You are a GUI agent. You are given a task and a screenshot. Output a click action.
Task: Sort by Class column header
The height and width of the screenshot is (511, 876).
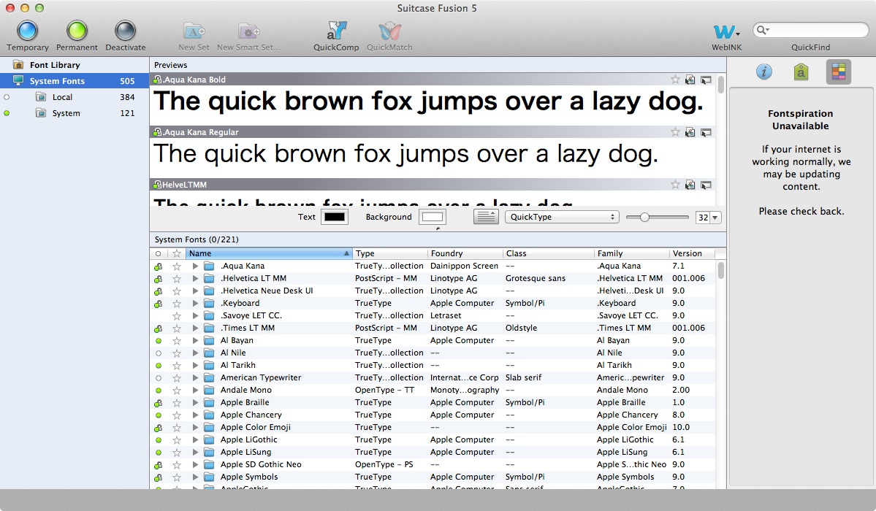point(548,253)
